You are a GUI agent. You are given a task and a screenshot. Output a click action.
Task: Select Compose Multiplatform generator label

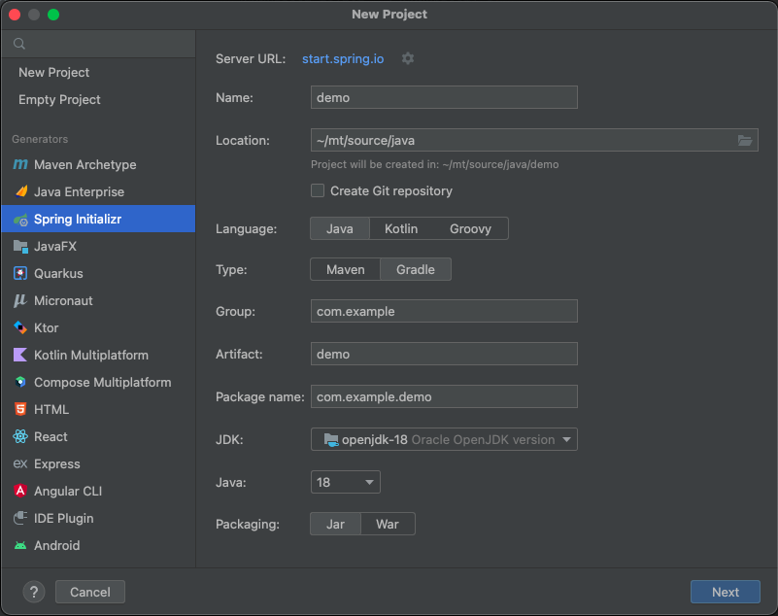(103, 383)
